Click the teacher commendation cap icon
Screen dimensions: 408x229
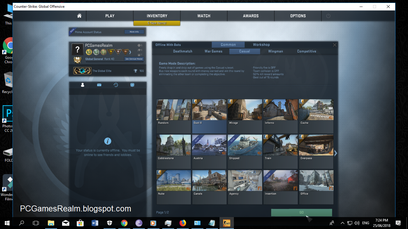(139, 50)
